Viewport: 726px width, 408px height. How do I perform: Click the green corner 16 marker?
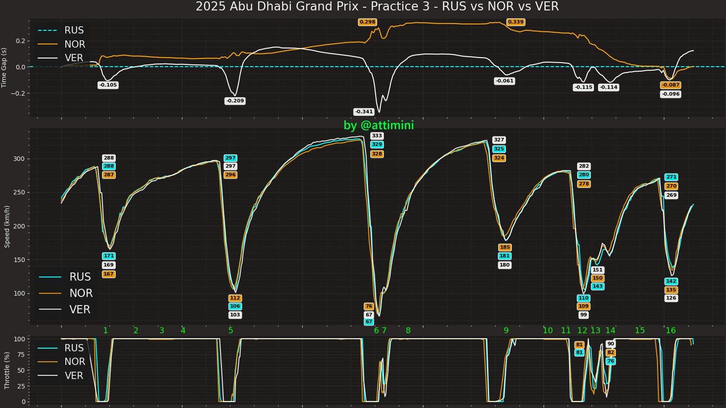click(671, 331)
